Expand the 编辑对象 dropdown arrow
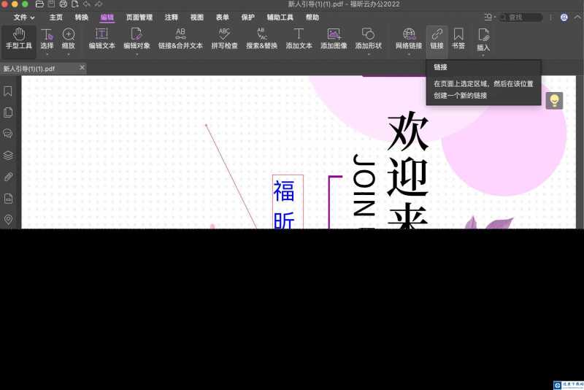Image resolution: width=584 pixels, height=390 pixels. coord(137,54)
